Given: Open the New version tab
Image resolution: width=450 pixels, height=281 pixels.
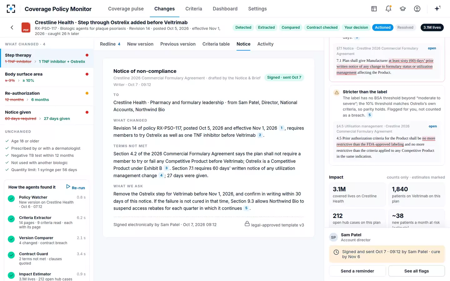Looking at the screenshot, I should click(140, 44).
